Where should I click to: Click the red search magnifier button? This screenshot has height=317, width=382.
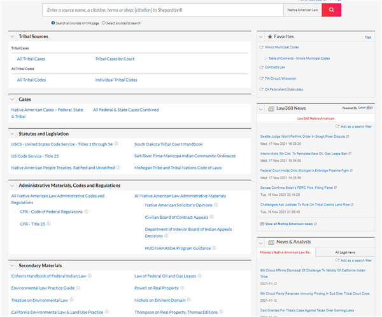[x=331, y=10]
